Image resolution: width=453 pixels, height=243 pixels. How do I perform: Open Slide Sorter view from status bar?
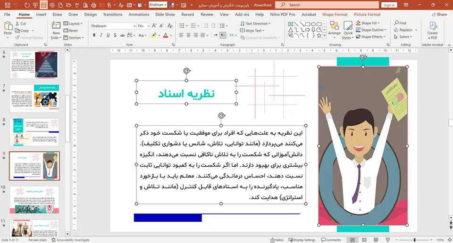[364, 240]
